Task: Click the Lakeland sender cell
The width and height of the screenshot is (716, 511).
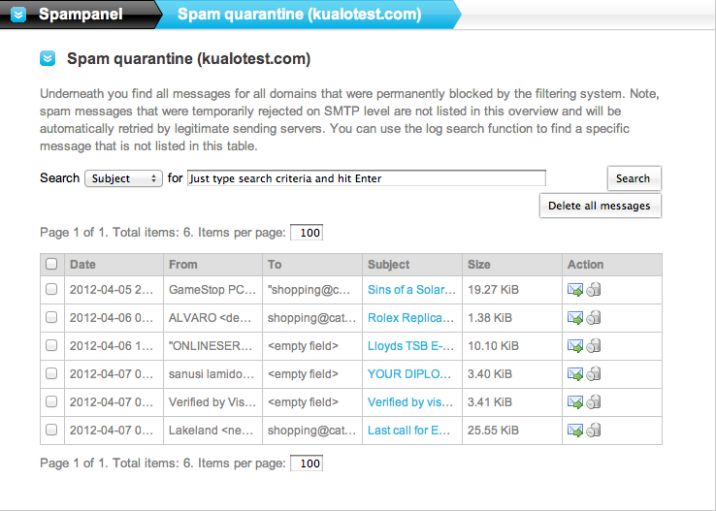Action: (211, 431)
